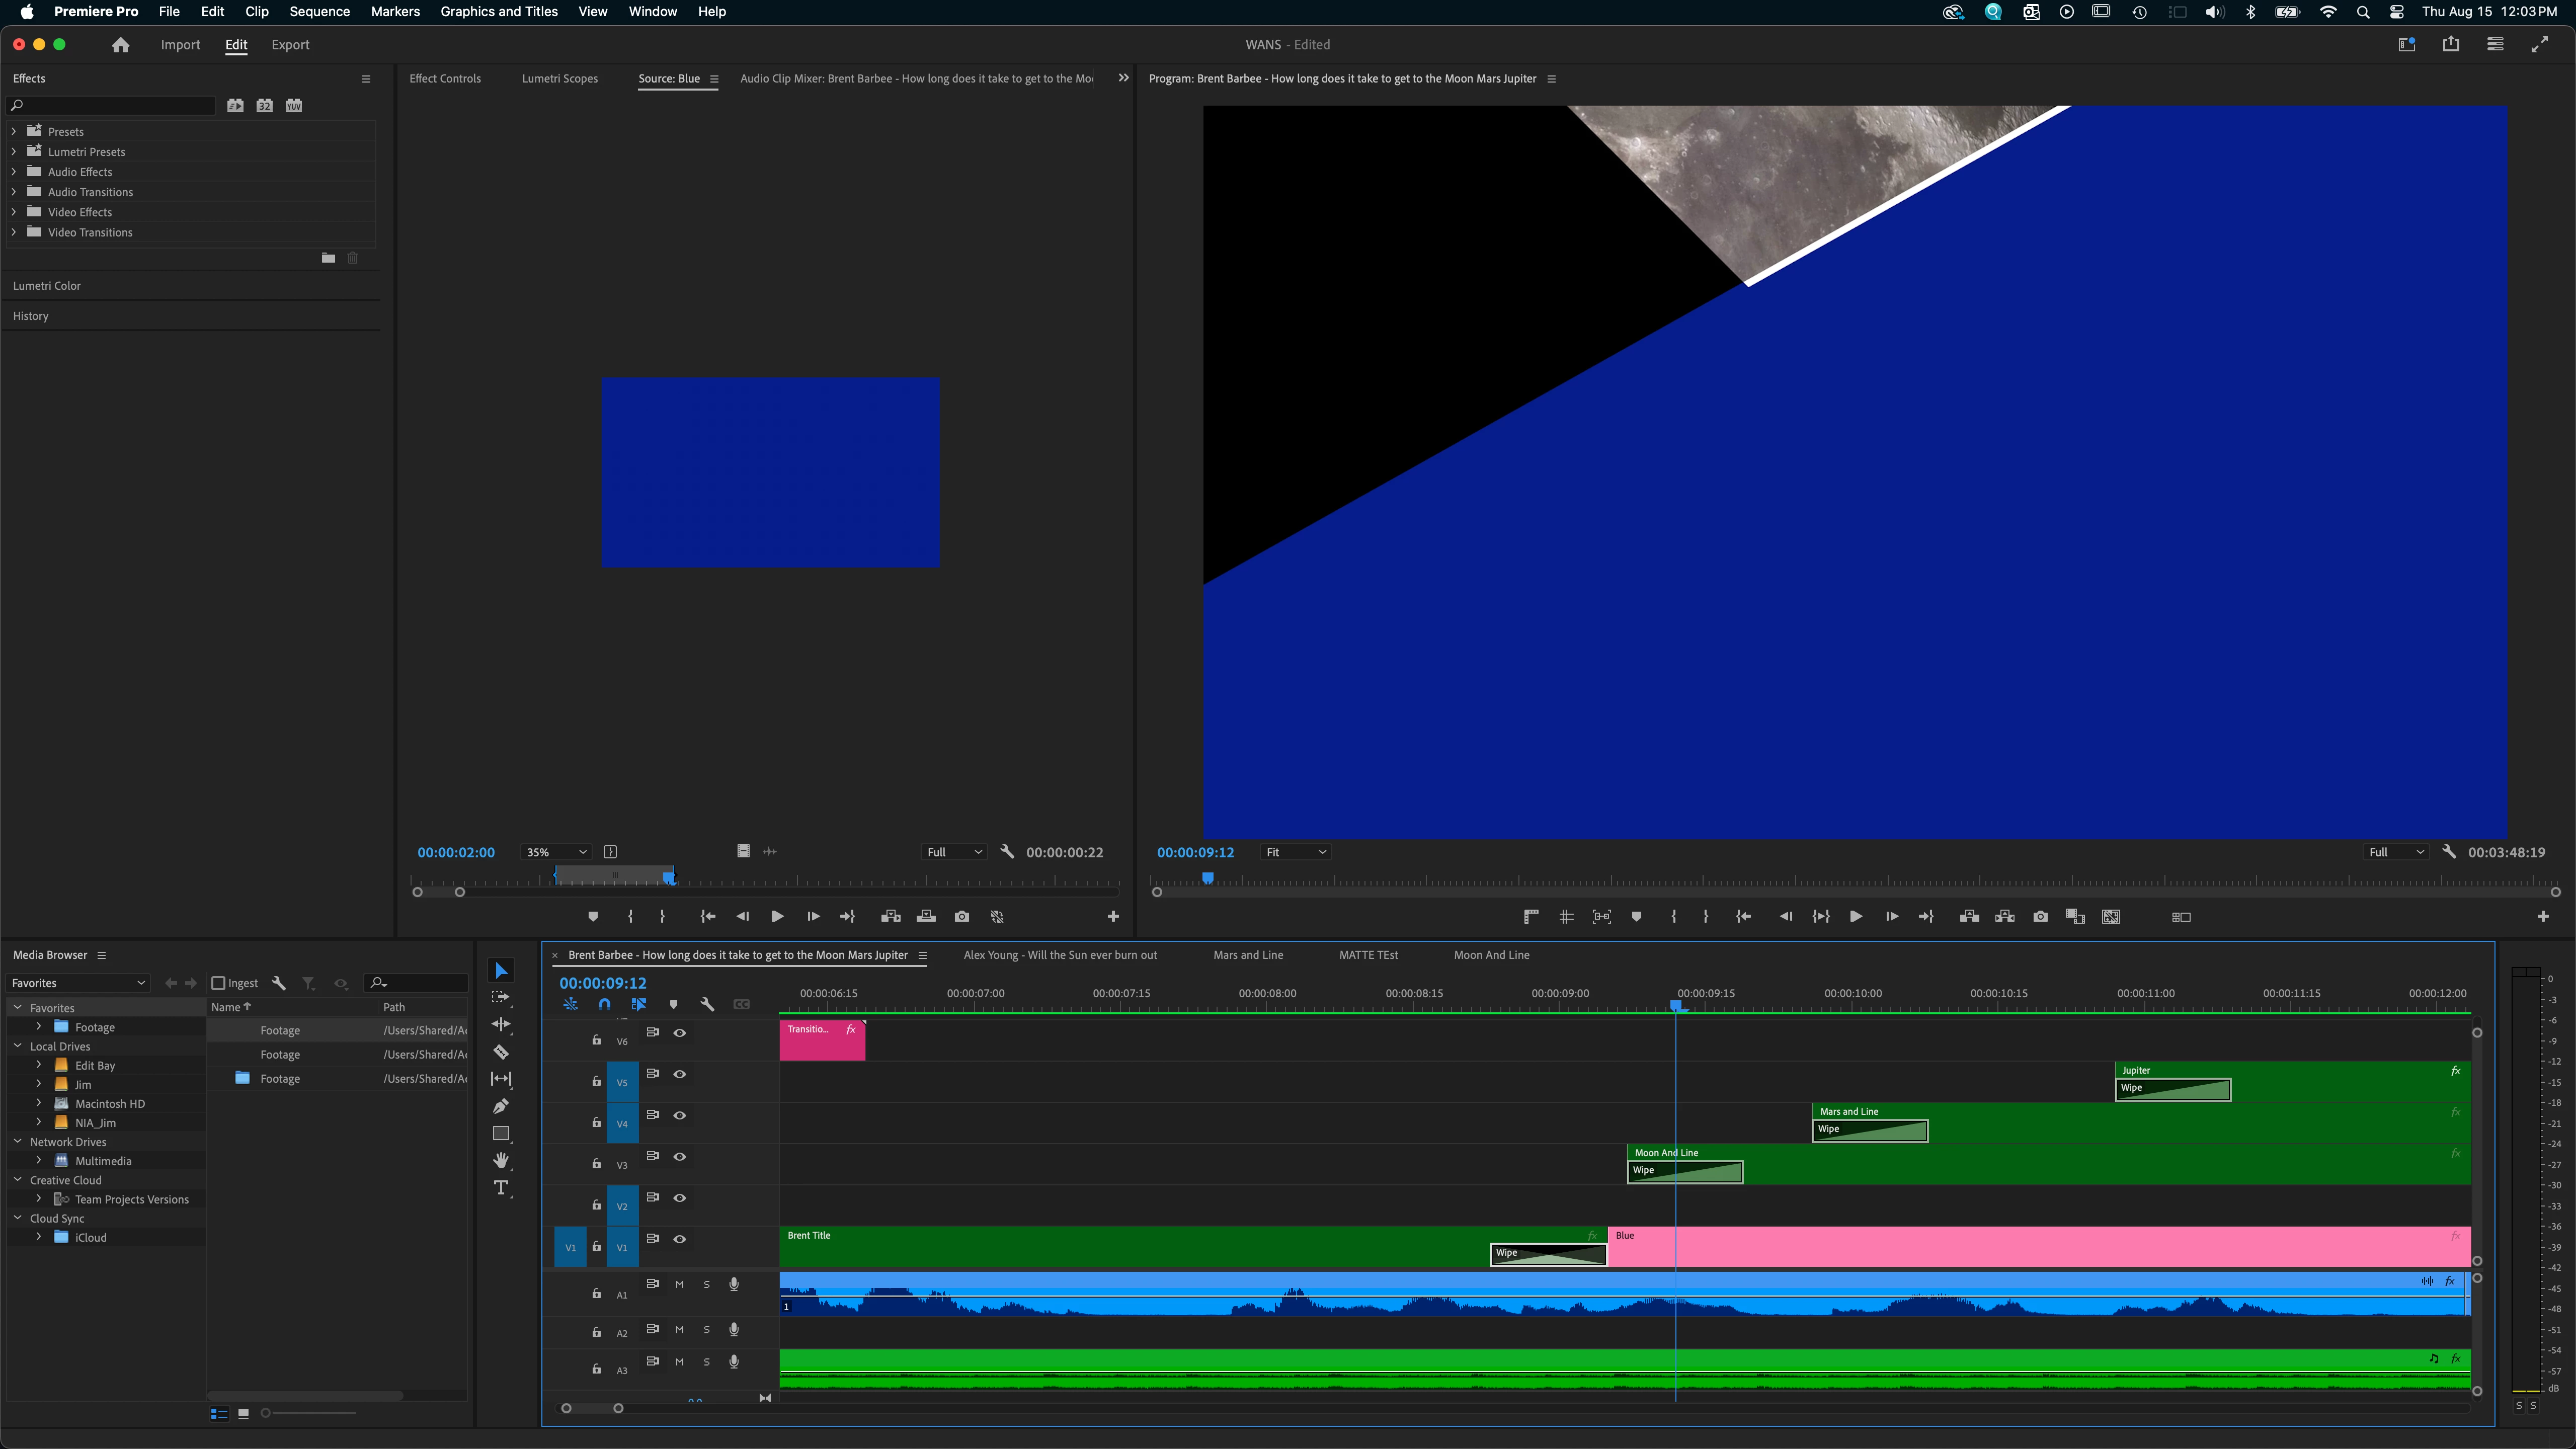Enable the Ingest checkbox
The width and height of the screenshot is (2576, 1449).
tap(218, 983)
